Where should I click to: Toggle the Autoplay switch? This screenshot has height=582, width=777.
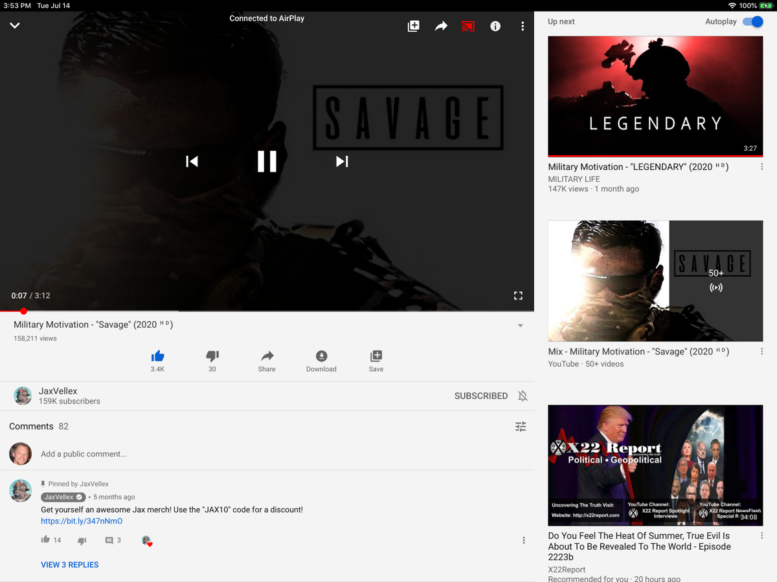752,21
